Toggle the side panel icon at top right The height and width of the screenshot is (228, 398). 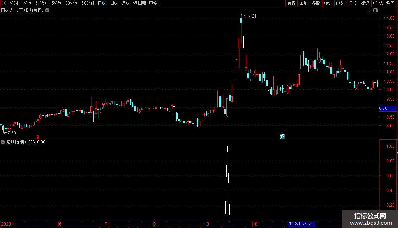click(x=375, y=11)
